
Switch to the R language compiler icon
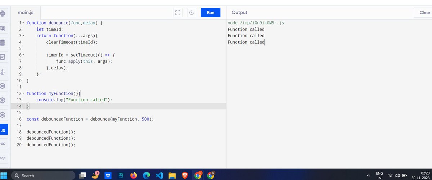[x=3, y=28]
